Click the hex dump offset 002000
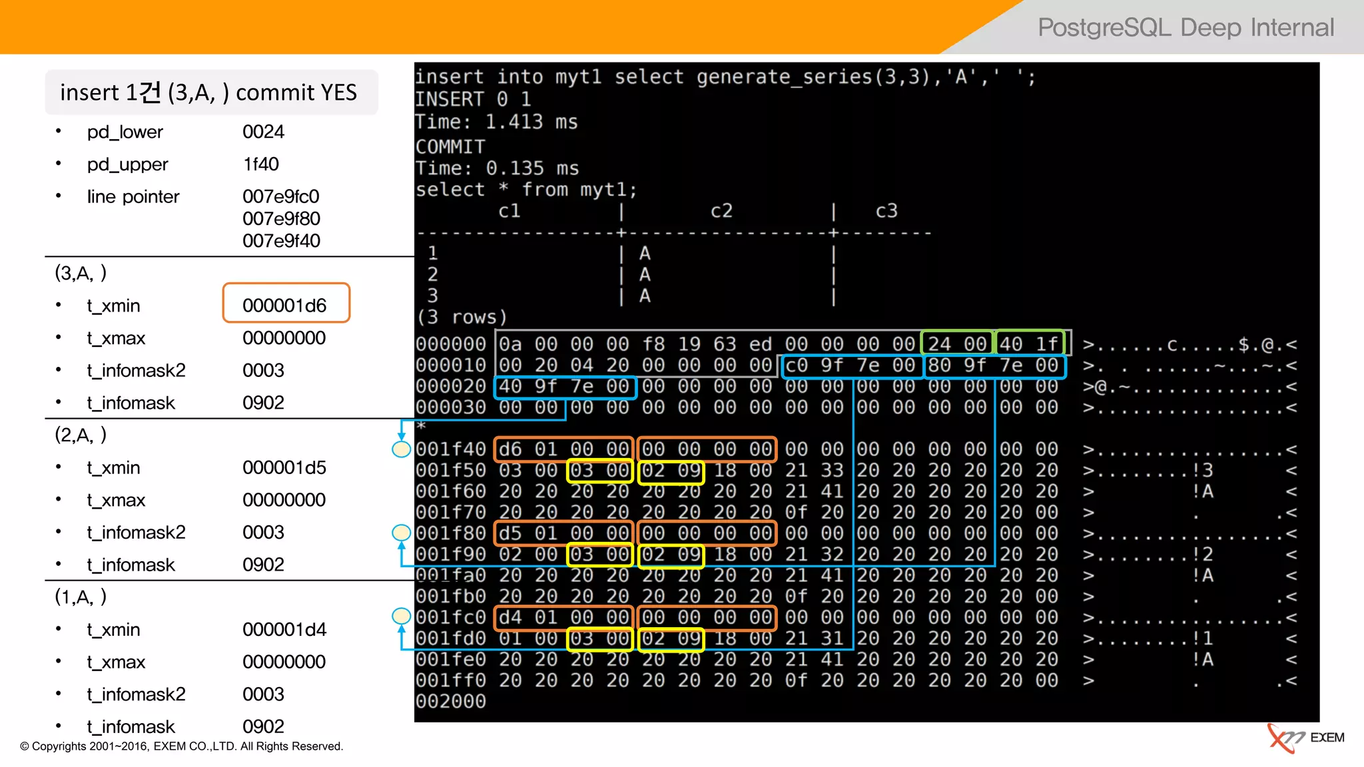This screenshot has height=767, width=1364. [x=451, y=701]
